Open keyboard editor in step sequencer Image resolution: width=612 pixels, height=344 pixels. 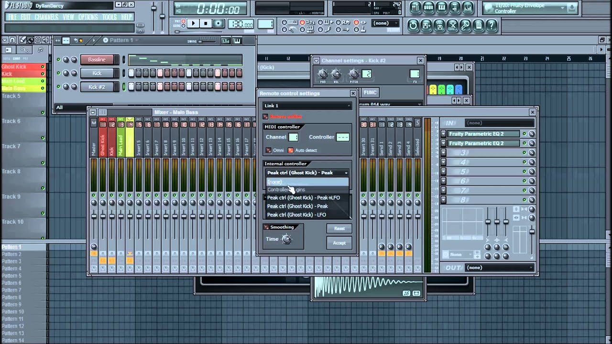[x=237, y=41]
